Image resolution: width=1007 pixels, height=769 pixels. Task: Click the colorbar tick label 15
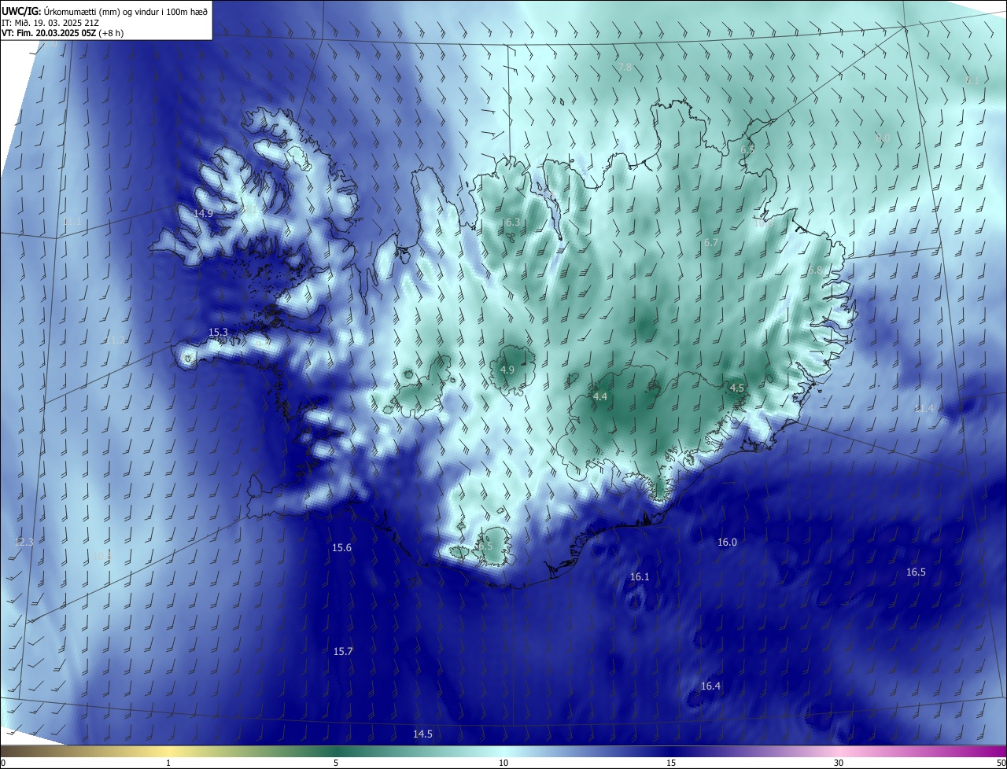click(x=671, y=763)
